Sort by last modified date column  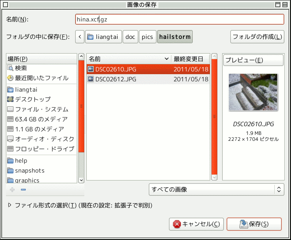click(x=190, y=59)
